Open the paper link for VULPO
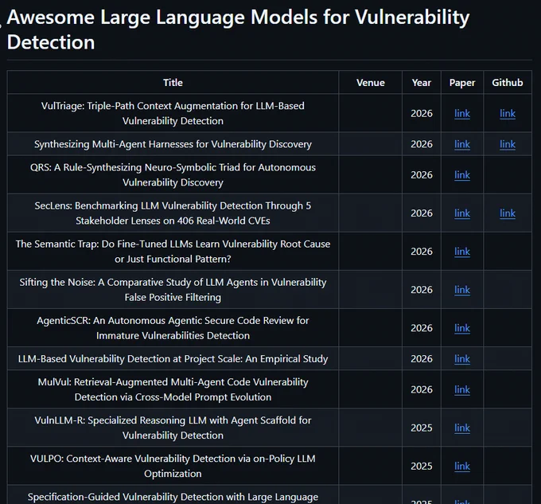The width and height of the screenshot is (541, 504). 462,467
